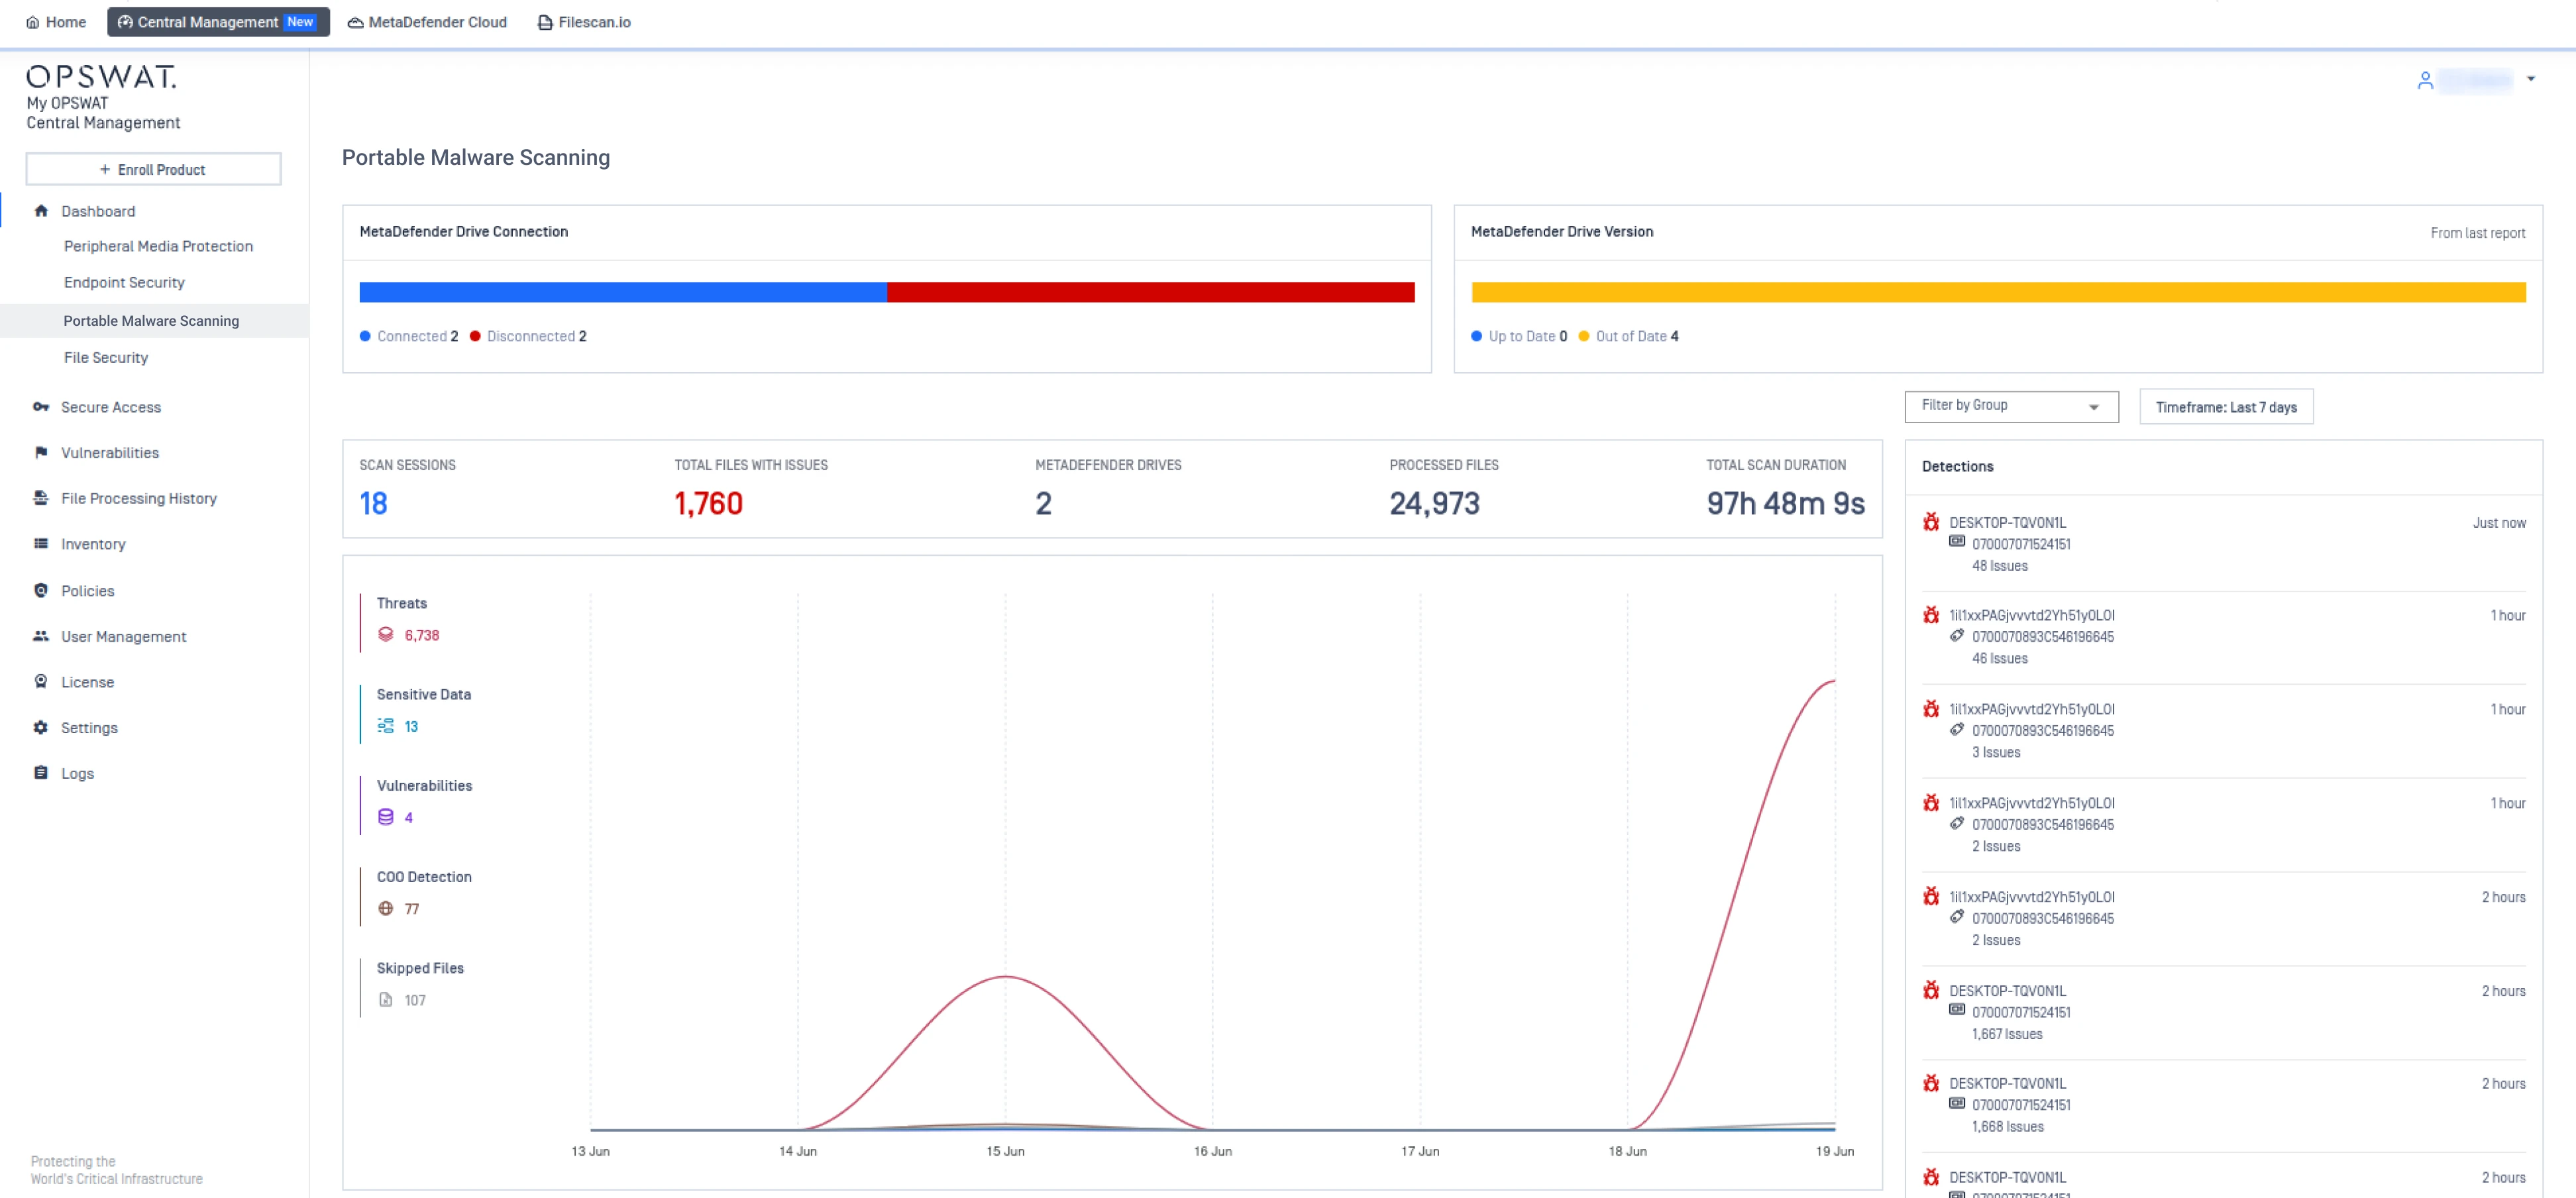2576x1198 pixels.
Task: Click the User Management people icon
Action: point(41,636)
